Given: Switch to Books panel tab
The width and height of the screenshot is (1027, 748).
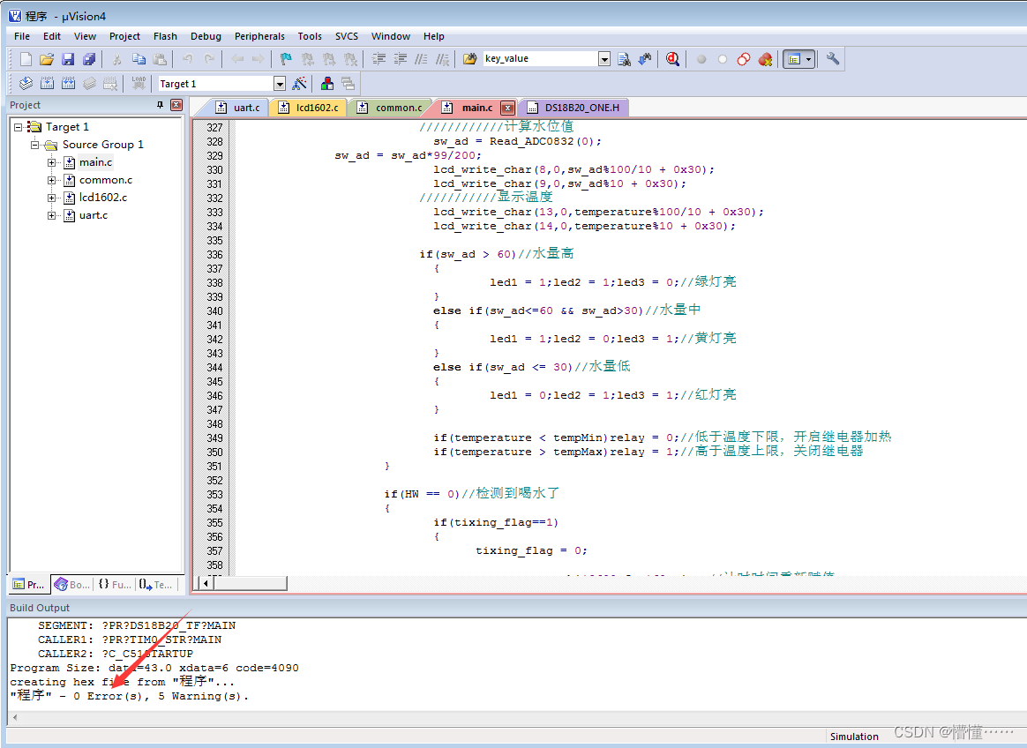Looking at the screenshot, I should pyautogui.click(x=72, y=584).
